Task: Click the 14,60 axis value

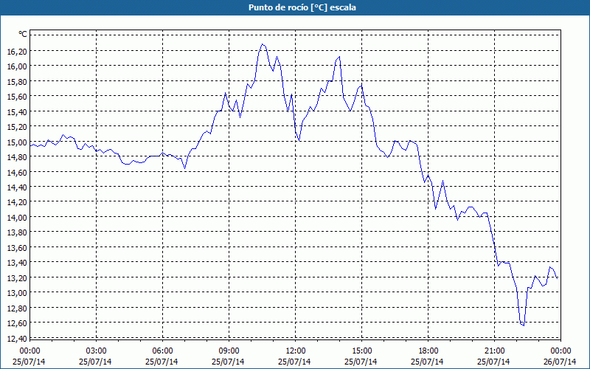Action: (x=17, y=172)
